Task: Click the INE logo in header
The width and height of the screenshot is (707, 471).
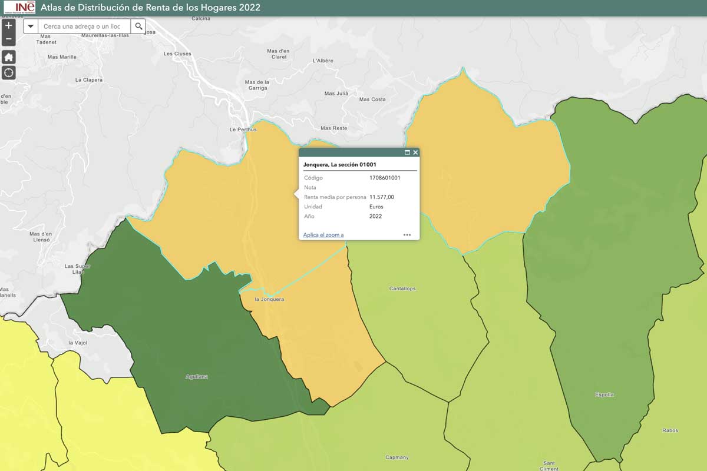Action: coord(19,8)
